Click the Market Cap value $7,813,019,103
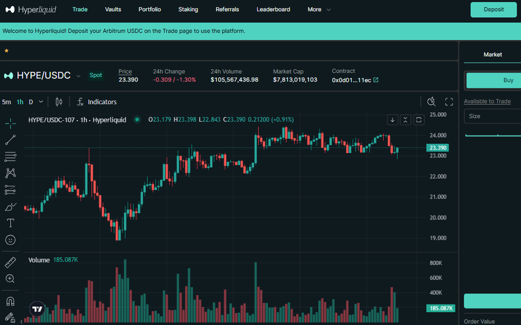The width and height of the screenshot is (521, 325). (x=295, y=80)
